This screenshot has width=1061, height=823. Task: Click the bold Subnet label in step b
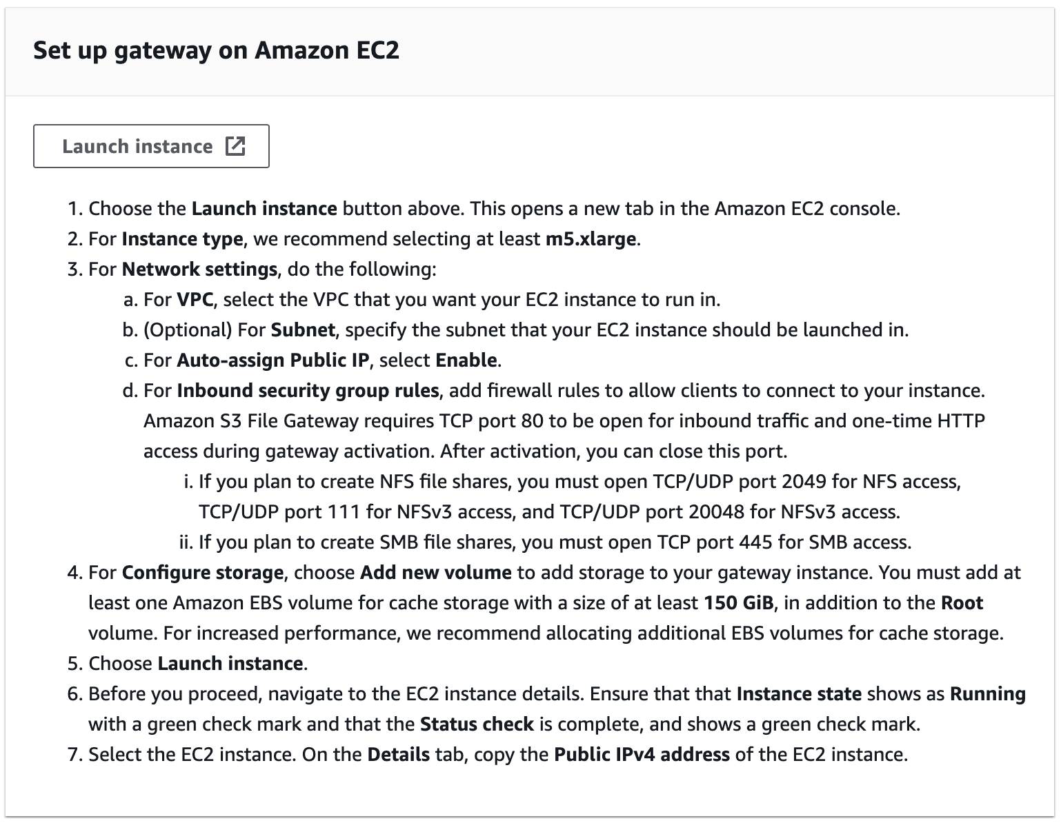(303, 330)
